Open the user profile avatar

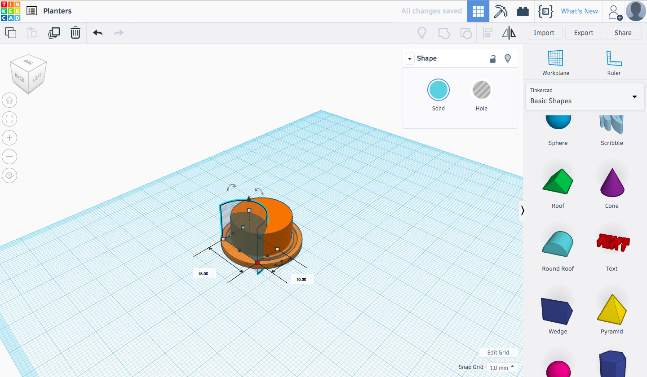(636, 11)
